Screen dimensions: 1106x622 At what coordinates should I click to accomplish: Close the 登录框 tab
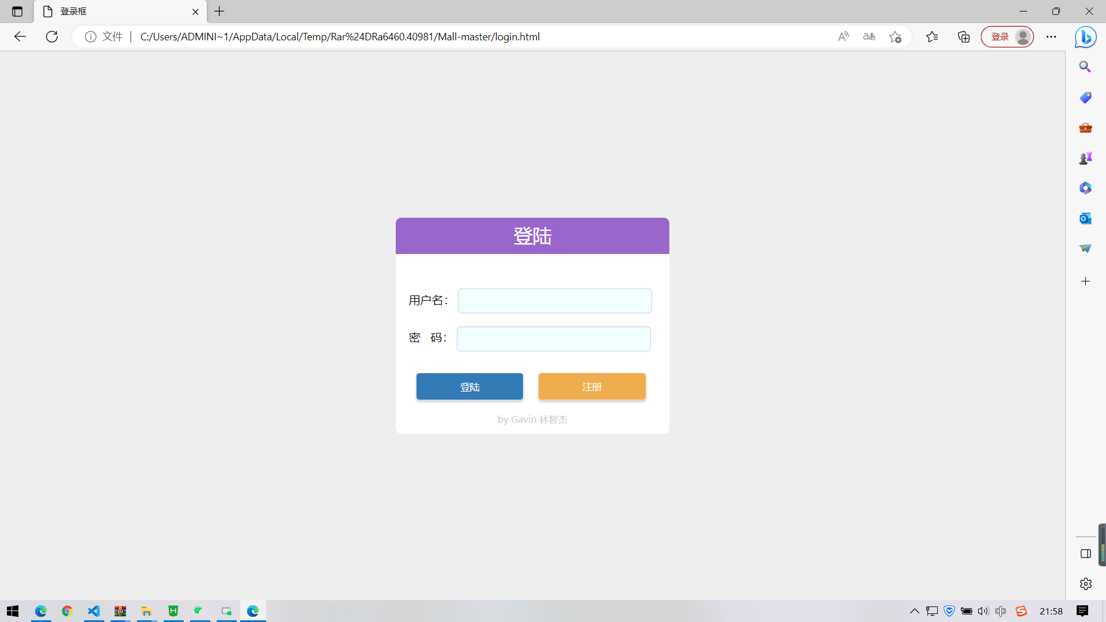(195, 12)
